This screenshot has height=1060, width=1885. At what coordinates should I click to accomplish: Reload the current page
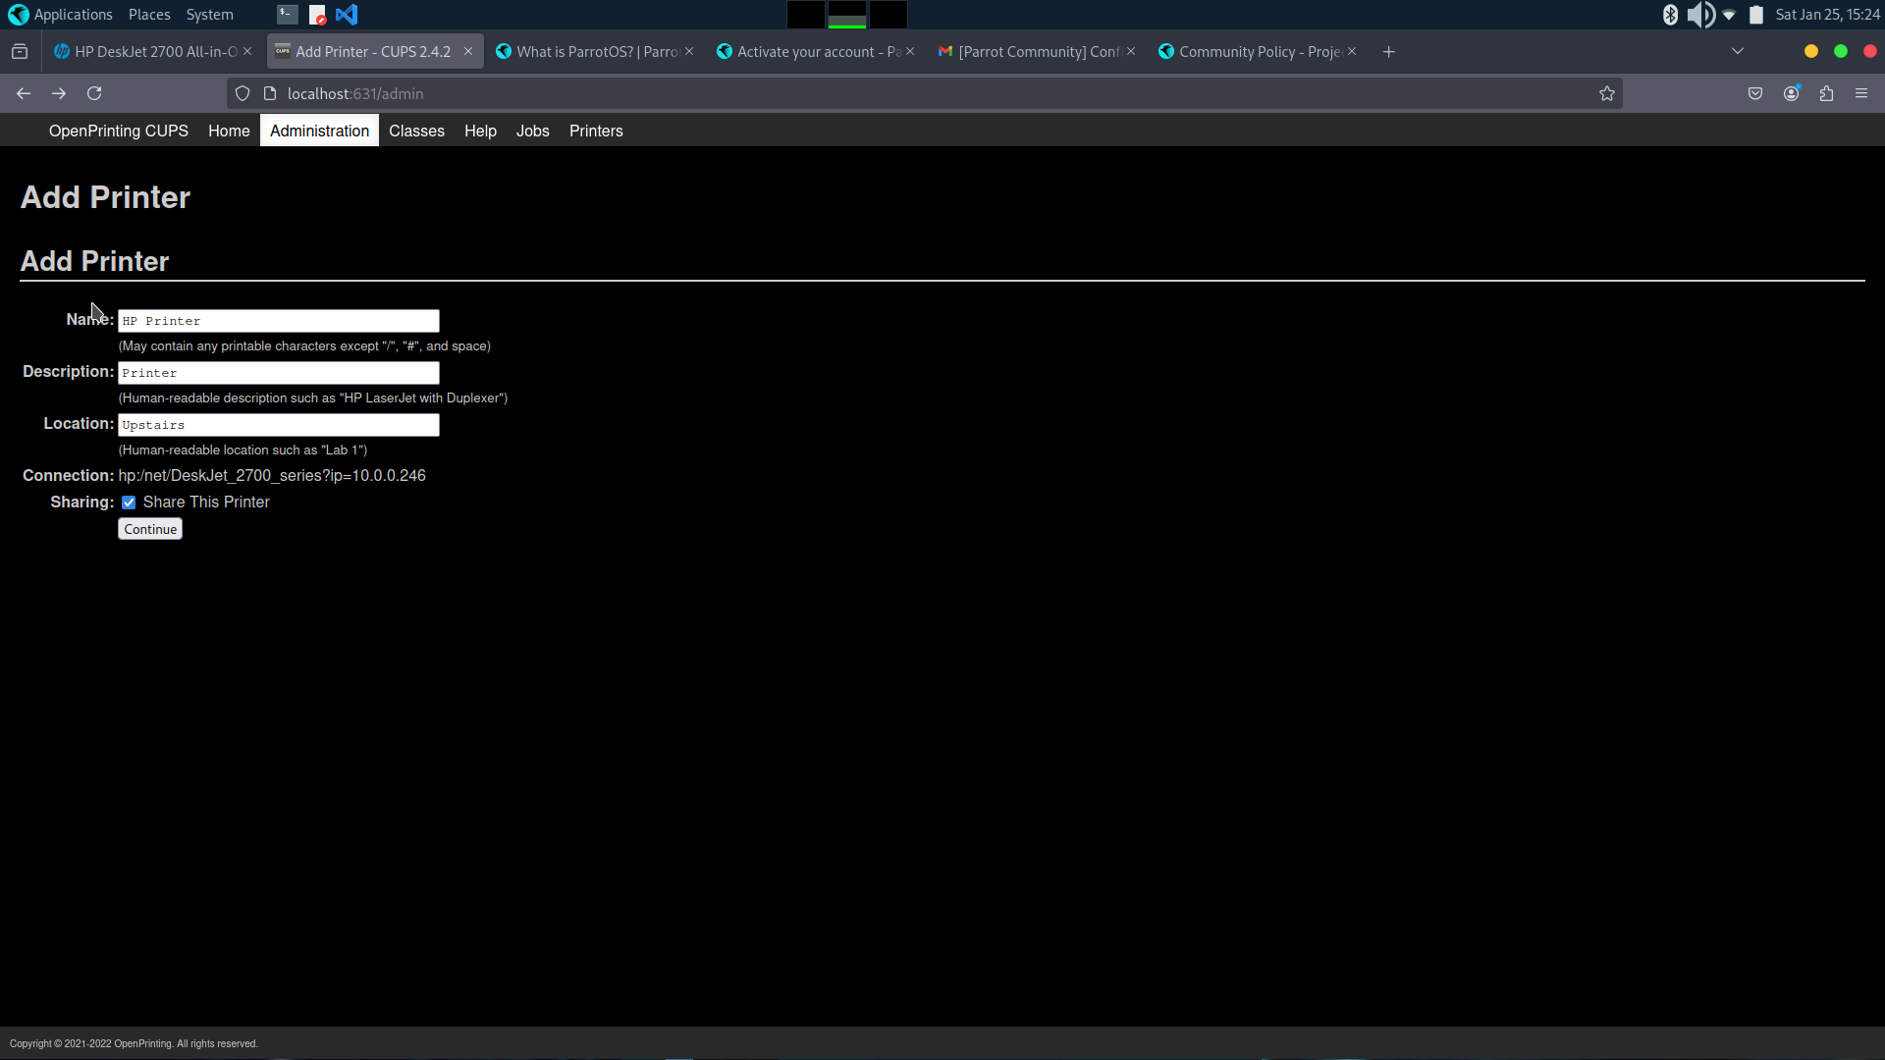[94, 94]
